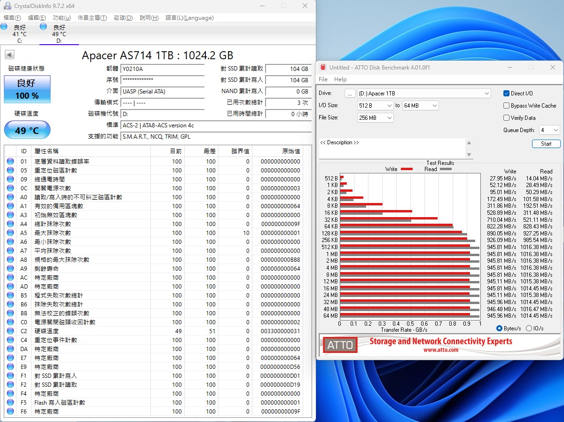This screenshot has height=422, width=564.
Task: Click the status orb for attribute E9
Action: coord(10,367)
